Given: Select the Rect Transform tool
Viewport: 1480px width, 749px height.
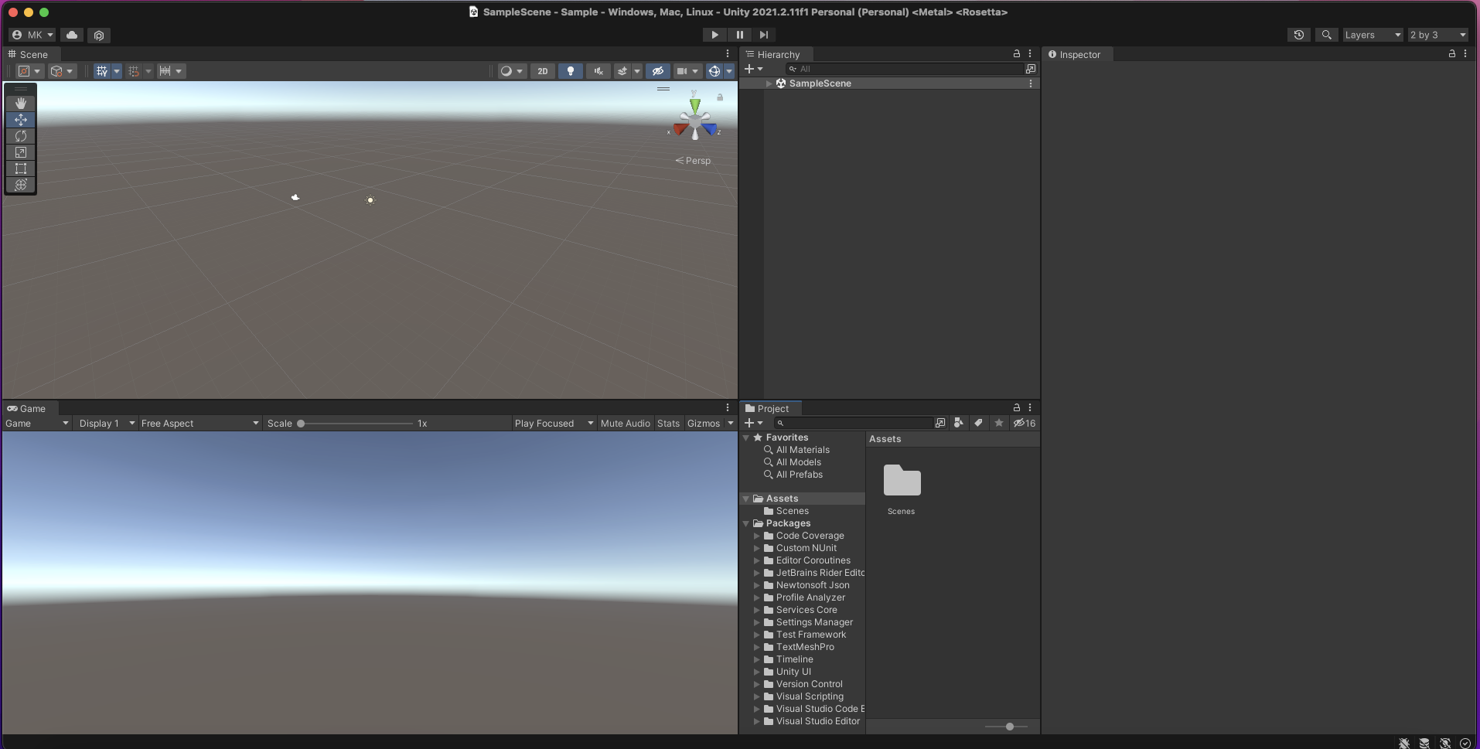Looking at the screenshot, I should tap(21, 169).
